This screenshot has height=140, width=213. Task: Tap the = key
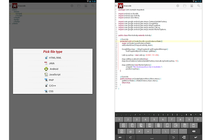click(x=174, y=131)
